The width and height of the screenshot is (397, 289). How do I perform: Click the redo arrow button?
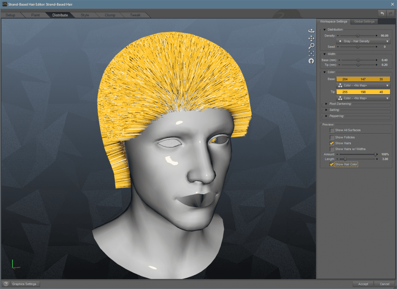coord(390,13)
